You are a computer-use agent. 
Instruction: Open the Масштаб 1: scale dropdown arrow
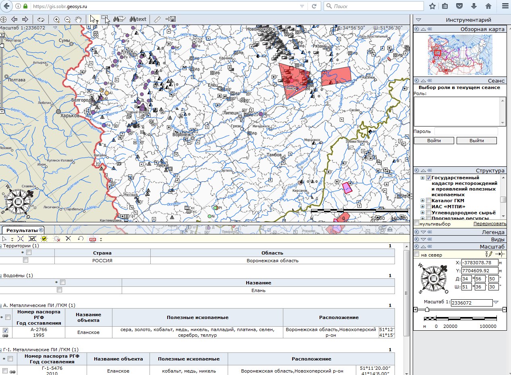point(496,302)
